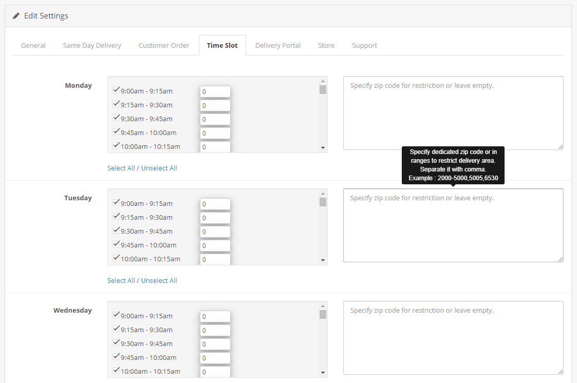Click the Monday day label

click(79, 85)
